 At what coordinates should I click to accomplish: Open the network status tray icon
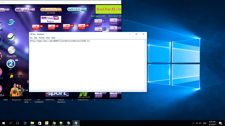[197, 123]
